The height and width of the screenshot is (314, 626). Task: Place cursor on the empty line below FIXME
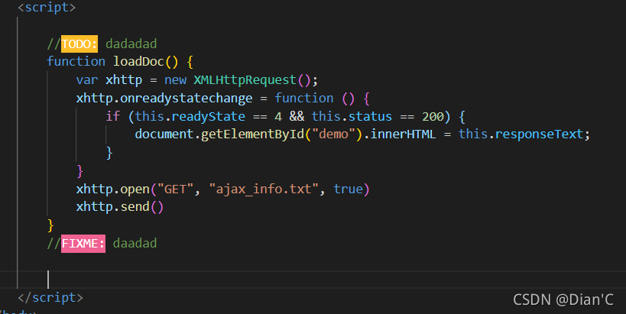pos(313,280)
